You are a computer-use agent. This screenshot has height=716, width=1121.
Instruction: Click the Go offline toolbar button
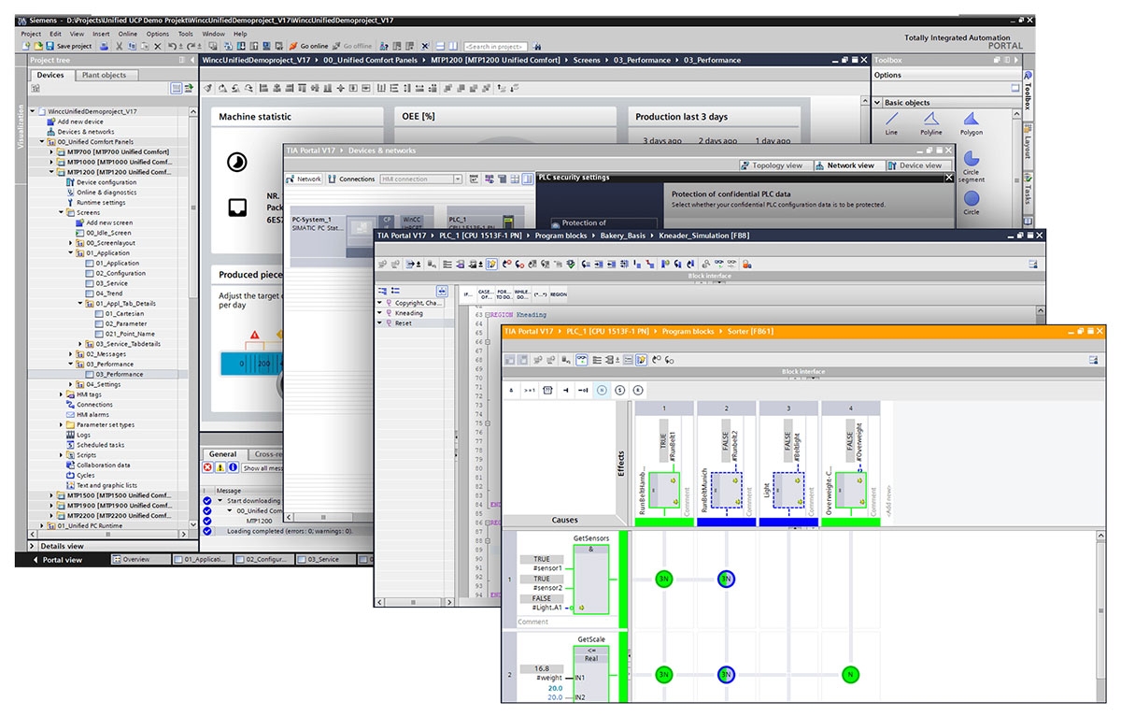[351, 46]
